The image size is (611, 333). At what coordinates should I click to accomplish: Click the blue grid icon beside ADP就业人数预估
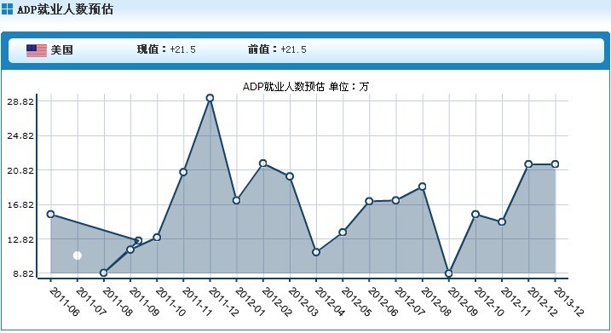click(7, 9)
